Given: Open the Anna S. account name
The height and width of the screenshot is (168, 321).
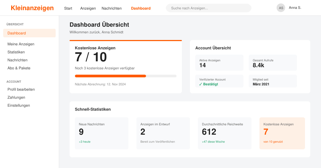Looking at the screenshot, I should (295, 8).
